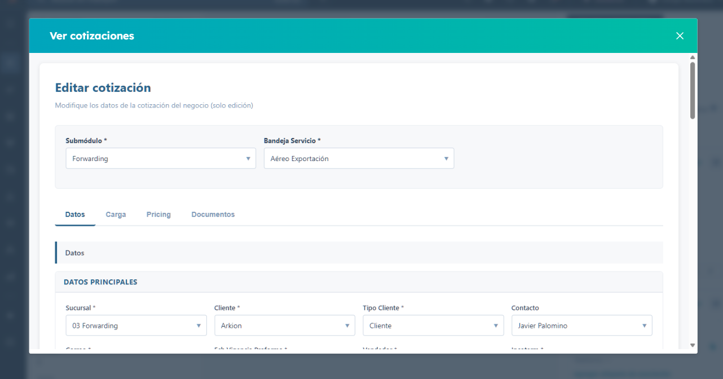The width and height of the screenshot is (723, 379).
Task: Switch to the Carga tab
Action: point(116,214)
